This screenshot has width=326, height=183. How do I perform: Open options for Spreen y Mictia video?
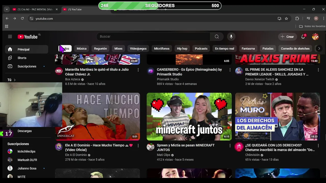click(230, 145)
